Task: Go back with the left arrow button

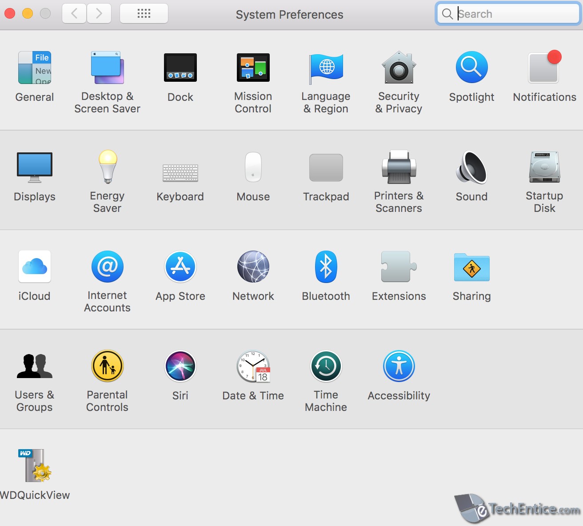Action: [74, 14]
